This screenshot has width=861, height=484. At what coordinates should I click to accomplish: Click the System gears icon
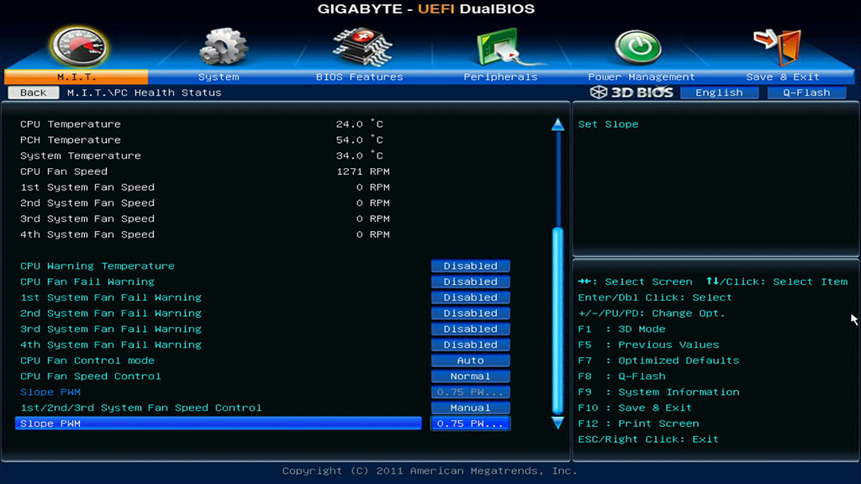tap(223, 47)
